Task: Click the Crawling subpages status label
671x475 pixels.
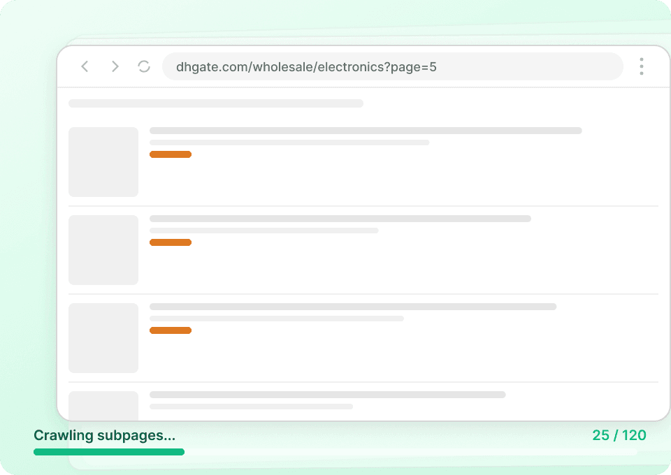Action: [105, 435]
